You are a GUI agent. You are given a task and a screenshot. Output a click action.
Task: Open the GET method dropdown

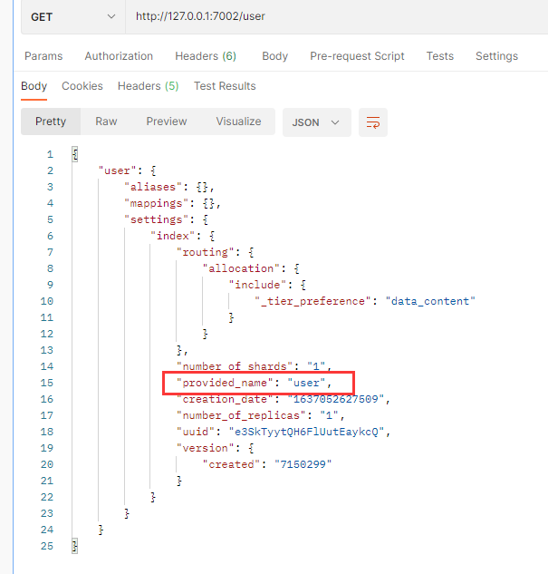point(73,17)
